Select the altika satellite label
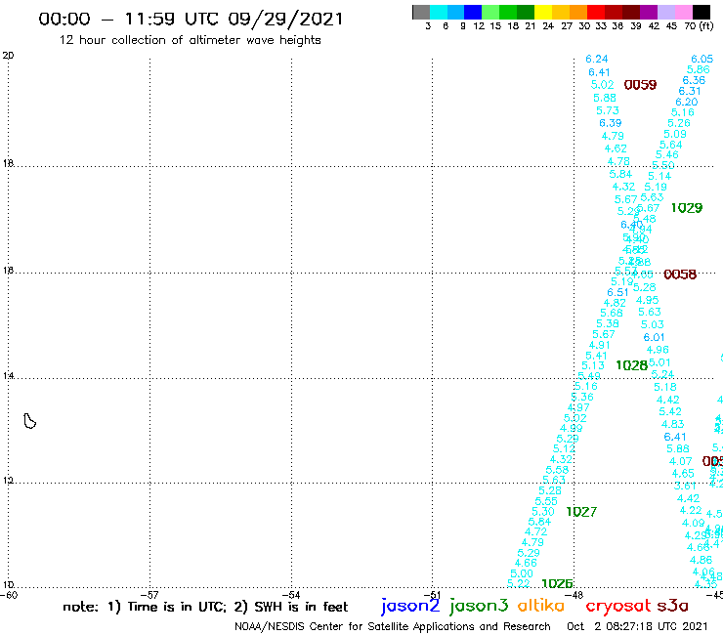 pos(540,606)
